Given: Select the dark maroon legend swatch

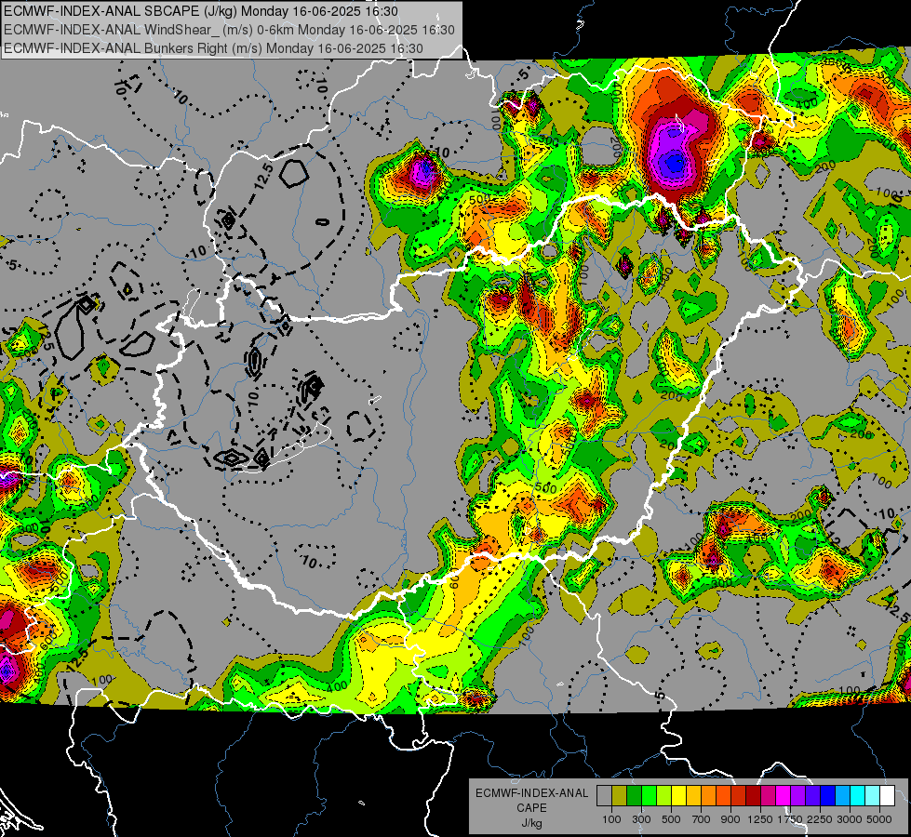Looking at the screenshot, I should tap(753, 795).
